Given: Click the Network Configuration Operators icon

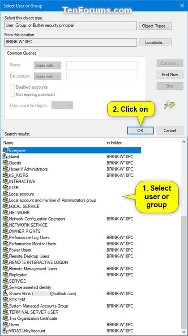Looking at the screenshot, I should click(x=5, y=218).
